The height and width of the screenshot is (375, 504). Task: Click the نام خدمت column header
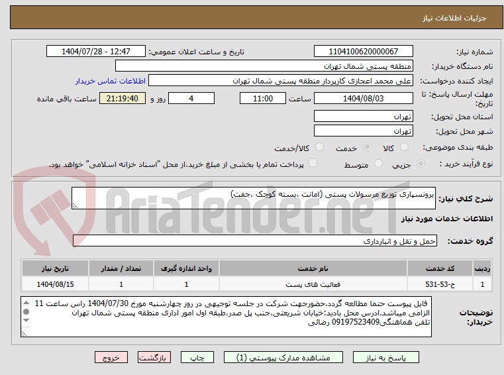pos(313,268)
